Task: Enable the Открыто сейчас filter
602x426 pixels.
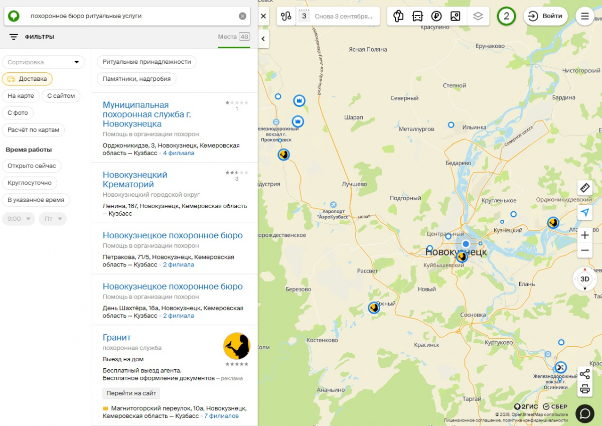Action: (32, 166)
